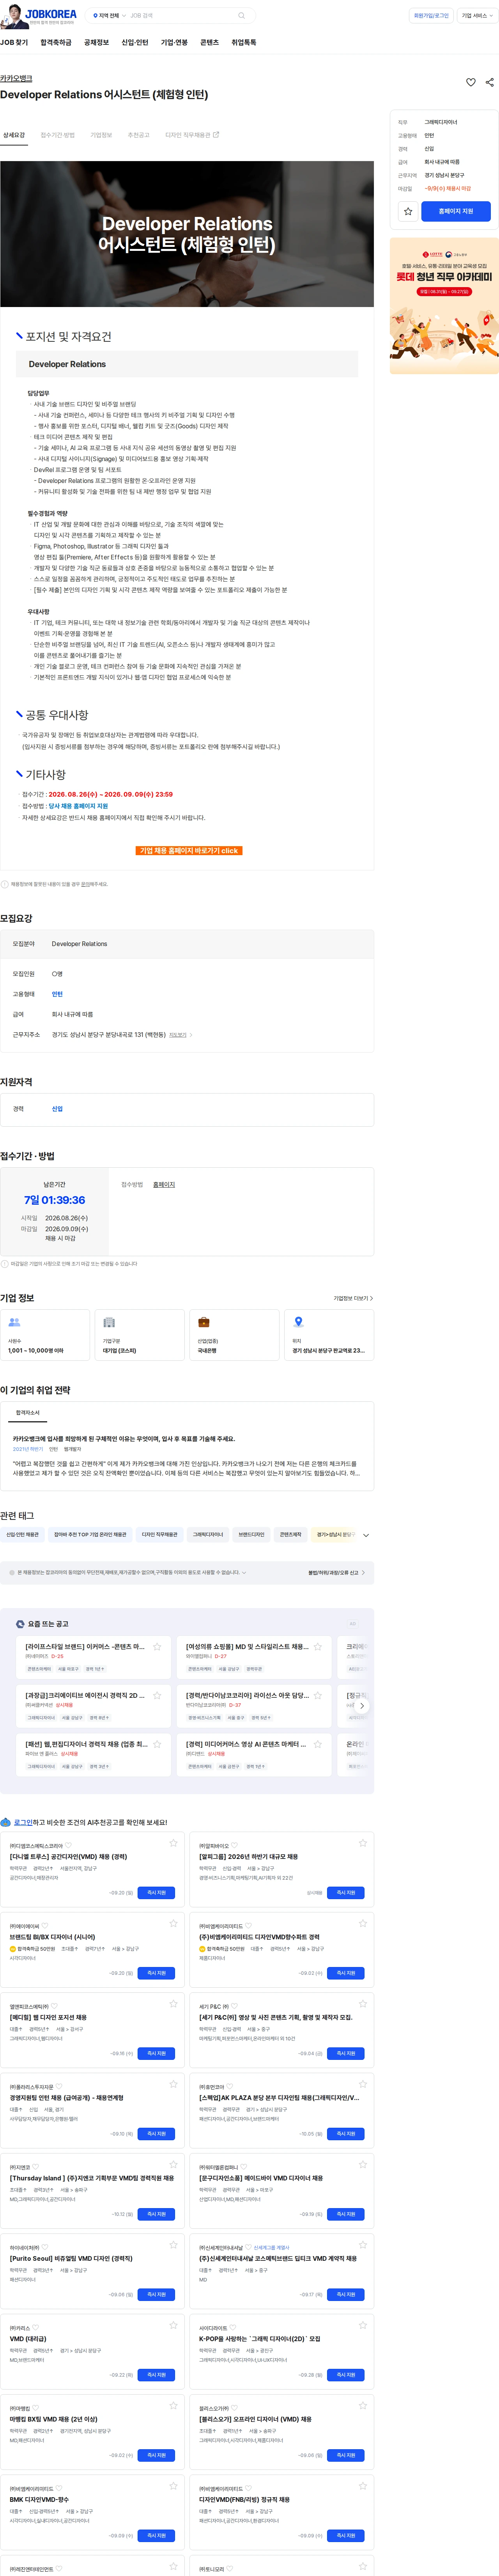Click the 홈페이지 지원 button
Screen dimensions: 499x2576
point(456,211)
